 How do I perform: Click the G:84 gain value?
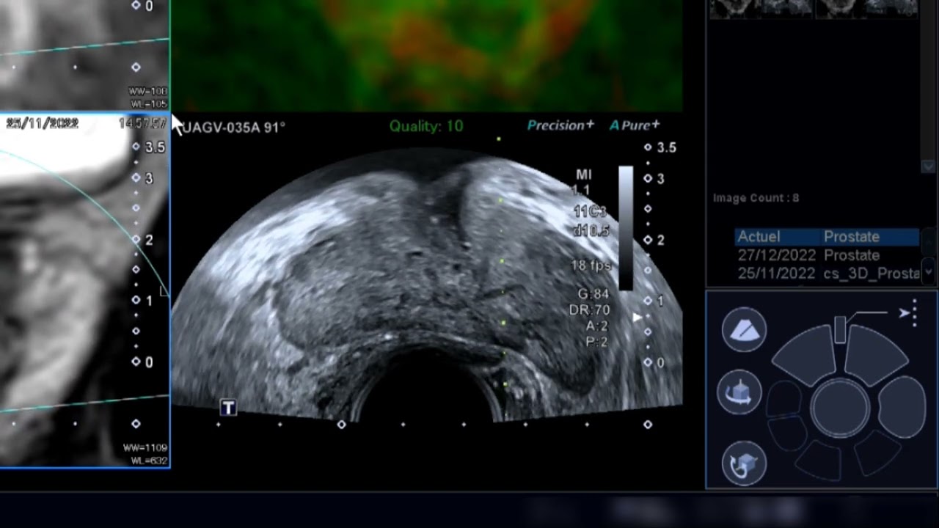coord(593,295)
